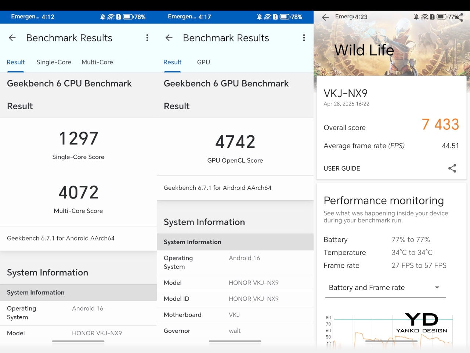Tap share icon at top of Wild Life
The height and width of the screenshot is (353, 470).
pyautogui.click(x=460, y=17)
